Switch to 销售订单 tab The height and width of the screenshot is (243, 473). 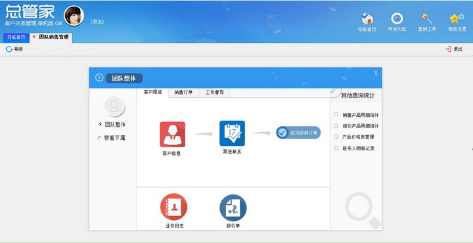pos(183,93)
